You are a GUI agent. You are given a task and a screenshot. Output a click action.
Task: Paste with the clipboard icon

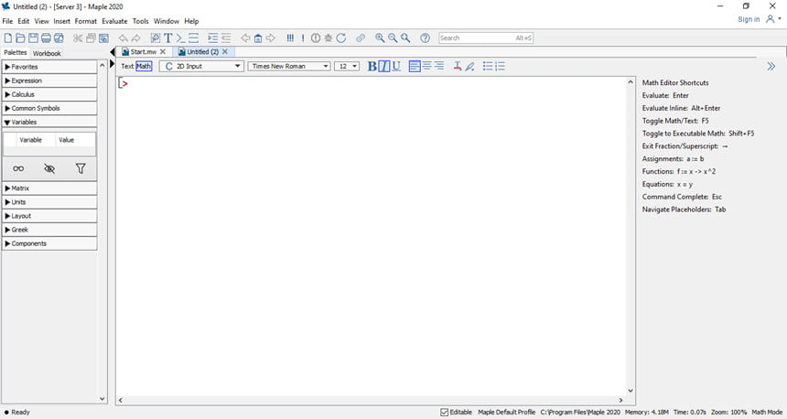[x=104, y=38]
